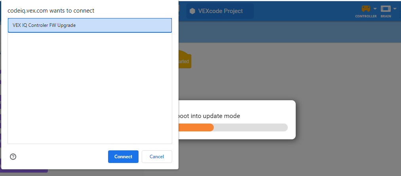Click the CONTROLLER label text
The width and height of the screenshot is (401, 176).
coord(366,16)
